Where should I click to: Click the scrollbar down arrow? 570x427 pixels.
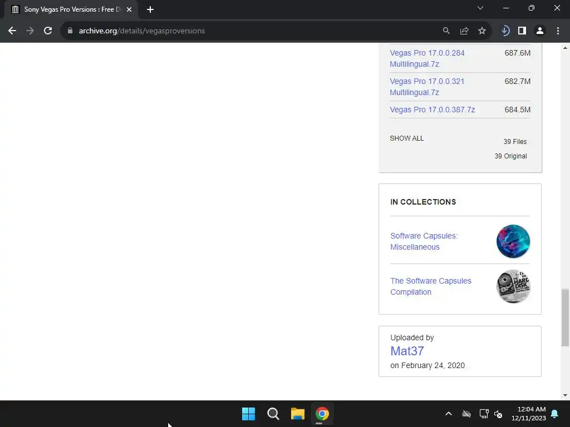click(565, 395)
